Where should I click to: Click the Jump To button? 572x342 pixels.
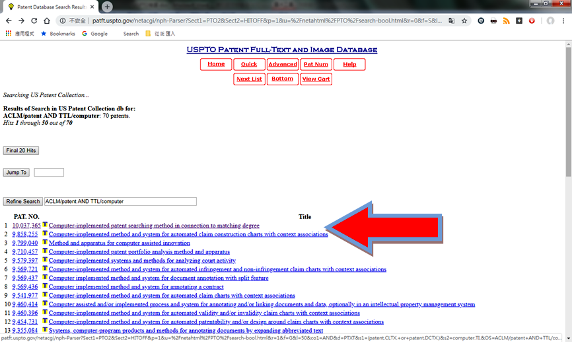point(16,173)
